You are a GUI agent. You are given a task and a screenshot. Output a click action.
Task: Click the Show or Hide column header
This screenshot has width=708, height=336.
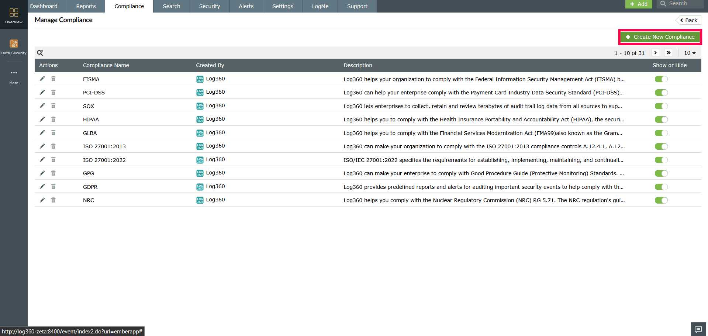670,65
